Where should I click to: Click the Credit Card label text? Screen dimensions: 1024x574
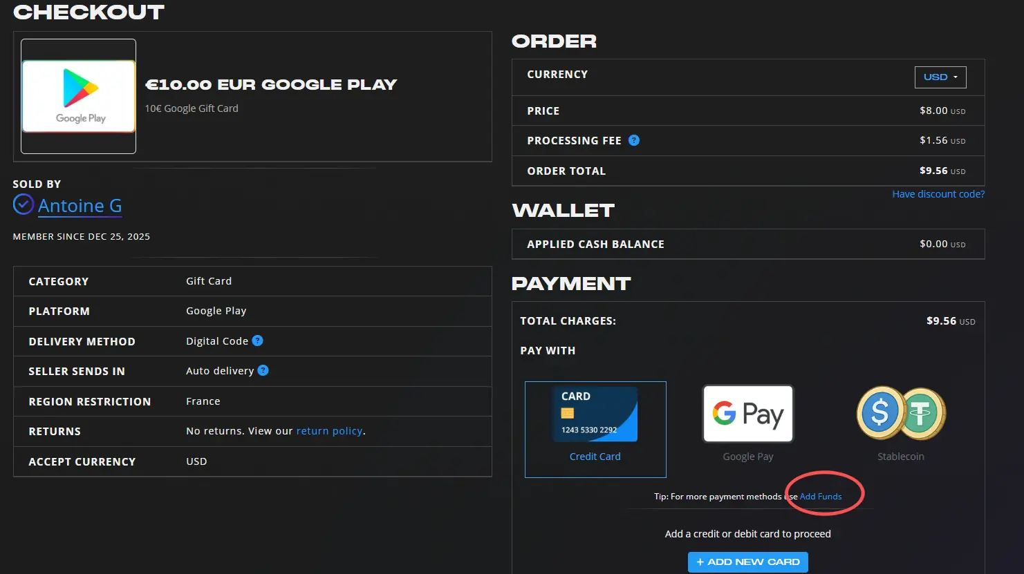click(595, 457)
